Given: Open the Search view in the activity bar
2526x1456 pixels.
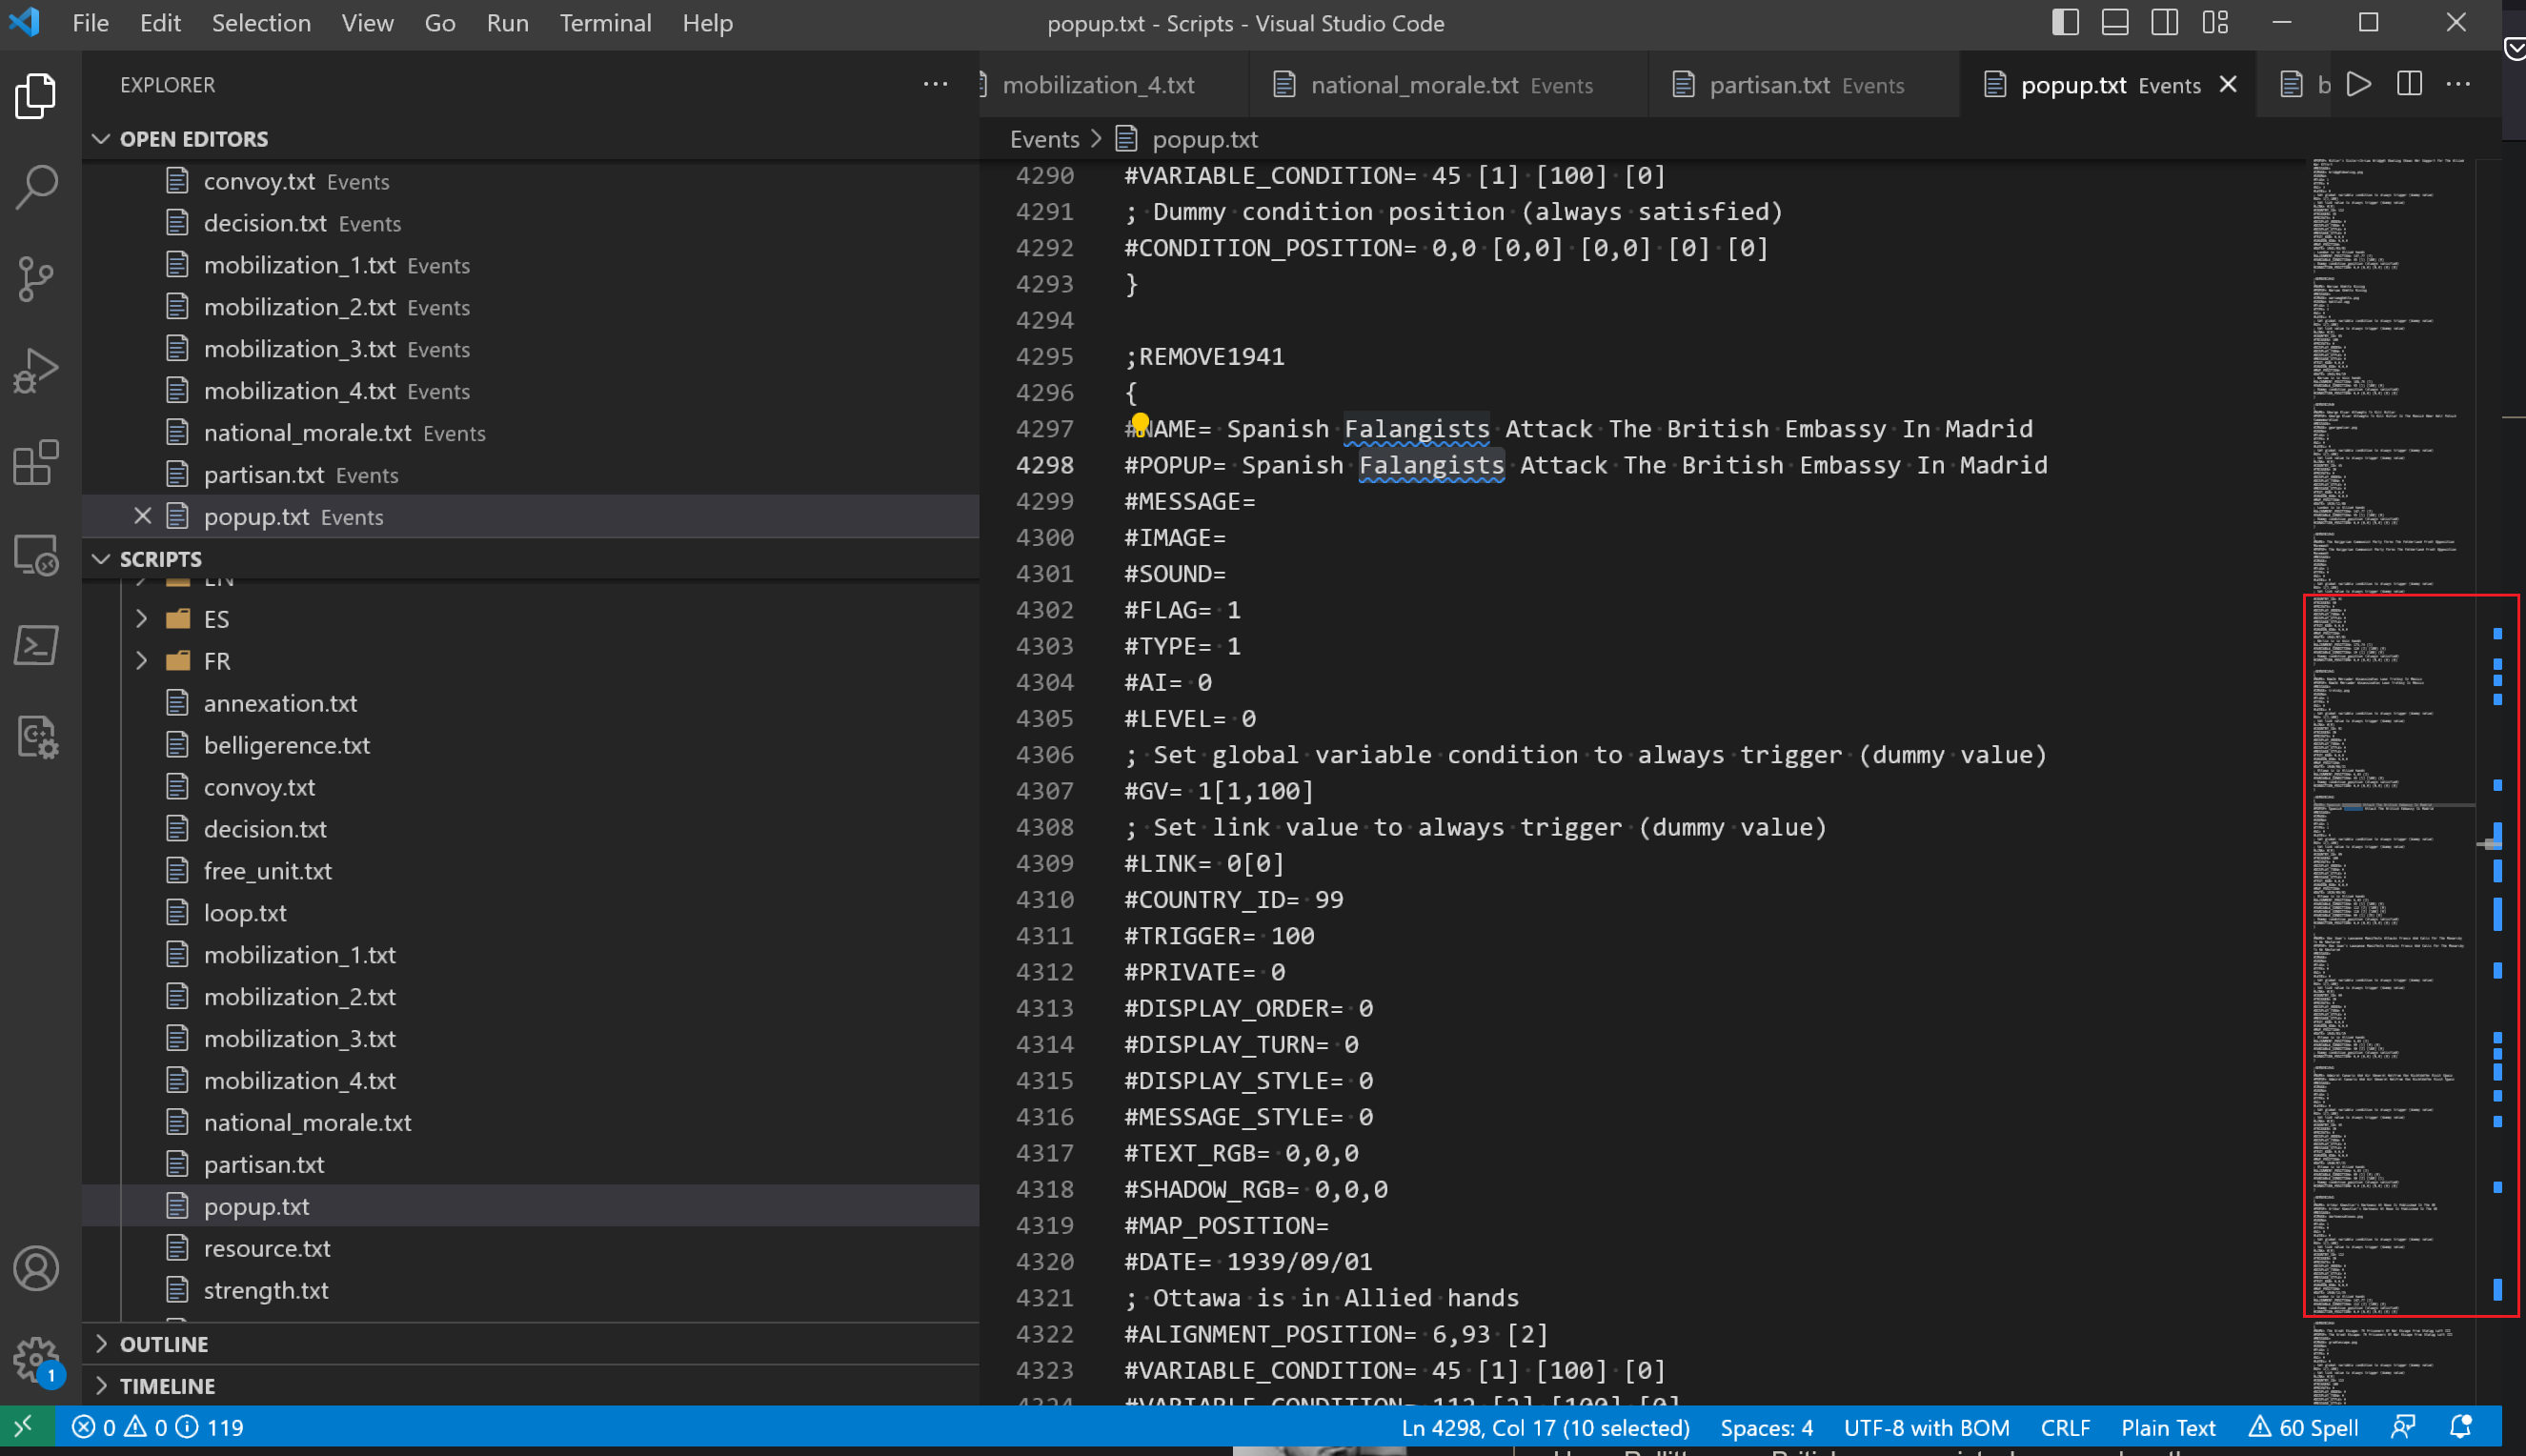Looking at the screenshot, I should coord(37,187).
